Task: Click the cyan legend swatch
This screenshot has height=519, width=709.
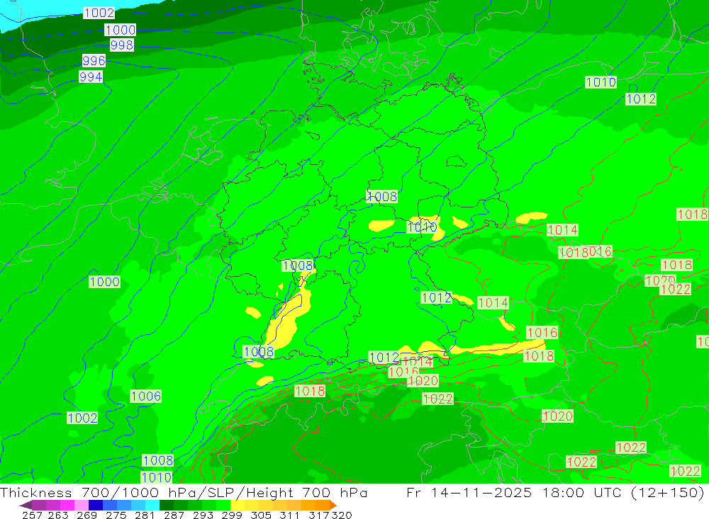Action: [x=153, y=505]
